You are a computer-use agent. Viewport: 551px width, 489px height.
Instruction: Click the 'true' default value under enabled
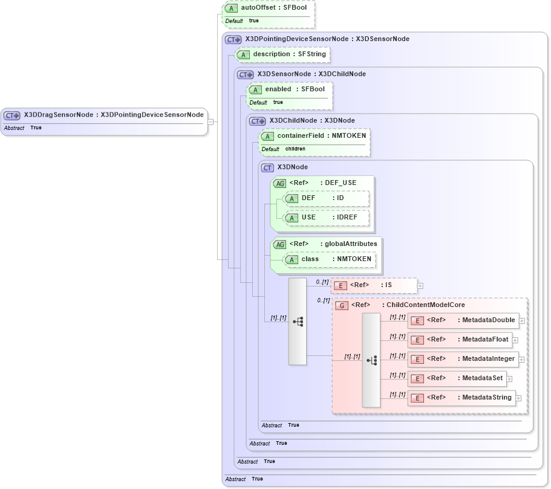pos(278,102)
